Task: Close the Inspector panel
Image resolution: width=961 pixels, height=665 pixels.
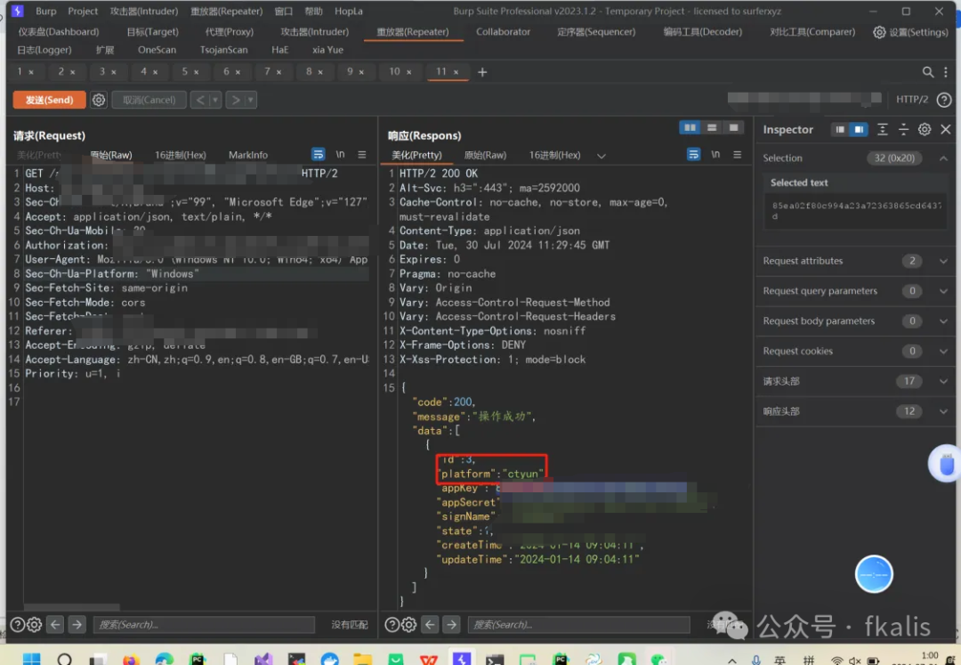Action: [x=946, y=129]
